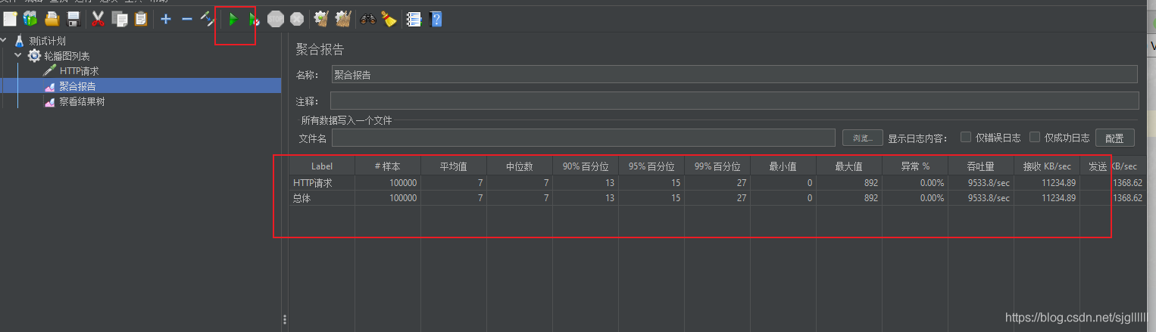The width and height of the screenshot is (1156, 332).
Task: Click 11234.89 received value in HTTP请求 row
Action: click(1047, 183)
